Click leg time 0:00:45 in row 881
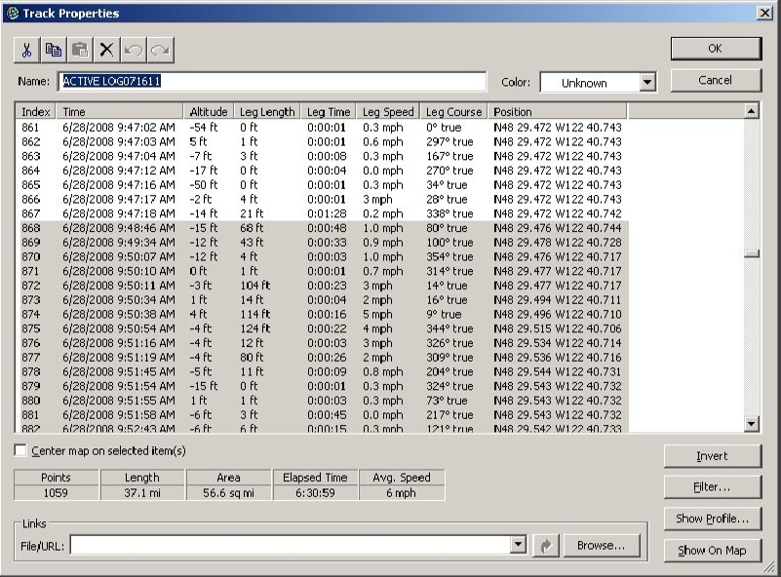The width and height of the screenshot is (781, 577). click(327, 416)
